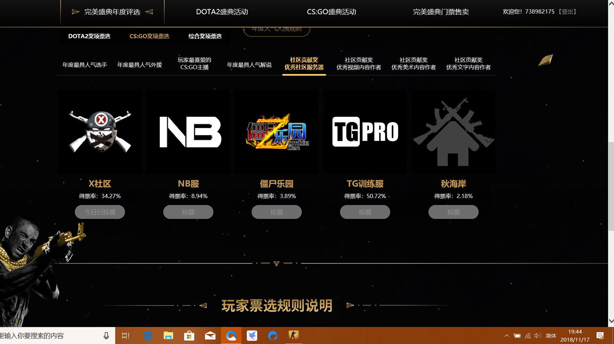This screenshot has height=344, width=614.
Task: Switch to the CS:GO奖项票选 tab
Action: click(x=149, y=36)
